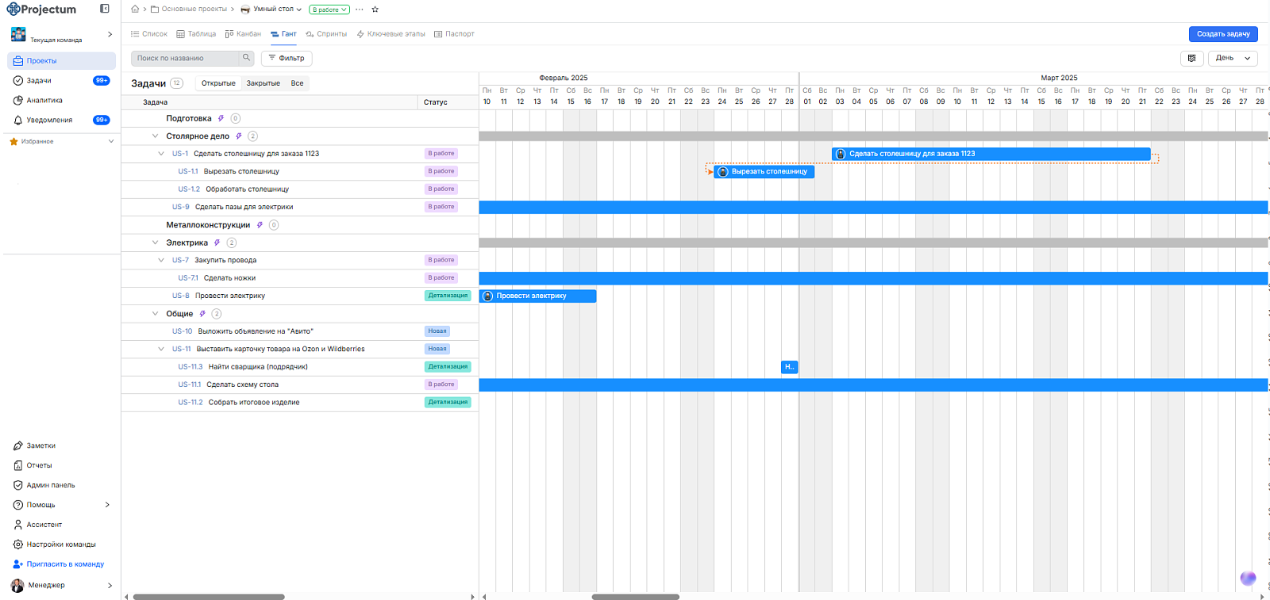This screenshot has width=1270, height=600.
Task: Click lightning icon next to Столярное дело
Action: (238, 136)
